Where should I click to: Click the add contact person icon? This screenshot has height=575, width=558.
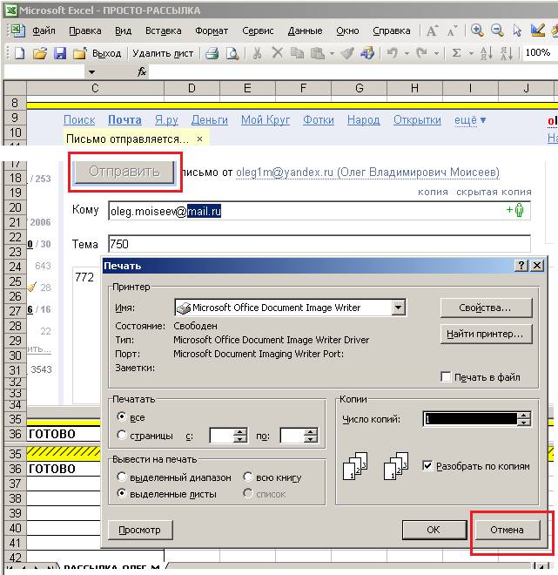pyautogui.click(x=515, y=211)
